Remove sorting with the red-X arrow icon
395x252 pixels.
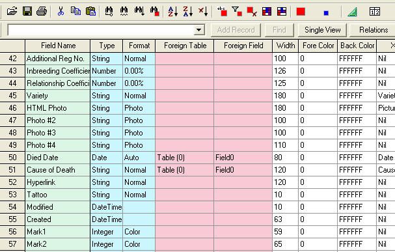(x=203, y=11)
